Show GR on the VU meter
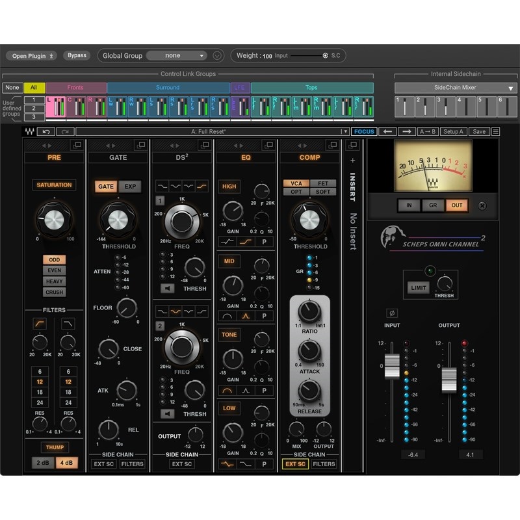Screen dimensions: 520x520 click(x=433, y=205)
